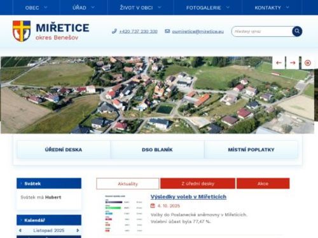Image resolution: width=318 pixels, height=238 pixels.
Task: Open the OBEC menu item
Action: click(32, 8)
